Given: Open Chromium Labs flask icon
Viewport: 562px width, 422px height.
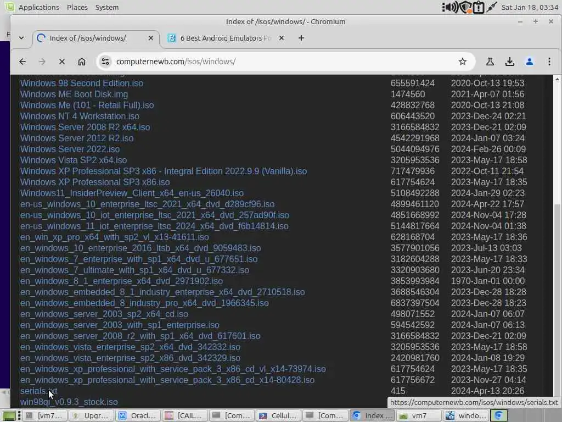Looking at the screenshot, I should click(490, 62).
